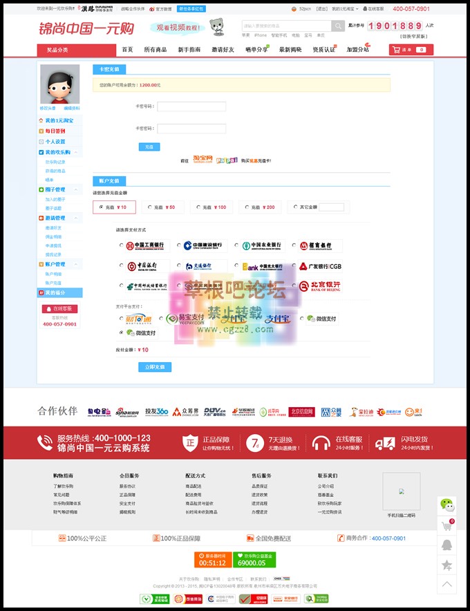Click the 正品保障 shield icon
This screenshot has width=470, height=611.
coord(190,443)
